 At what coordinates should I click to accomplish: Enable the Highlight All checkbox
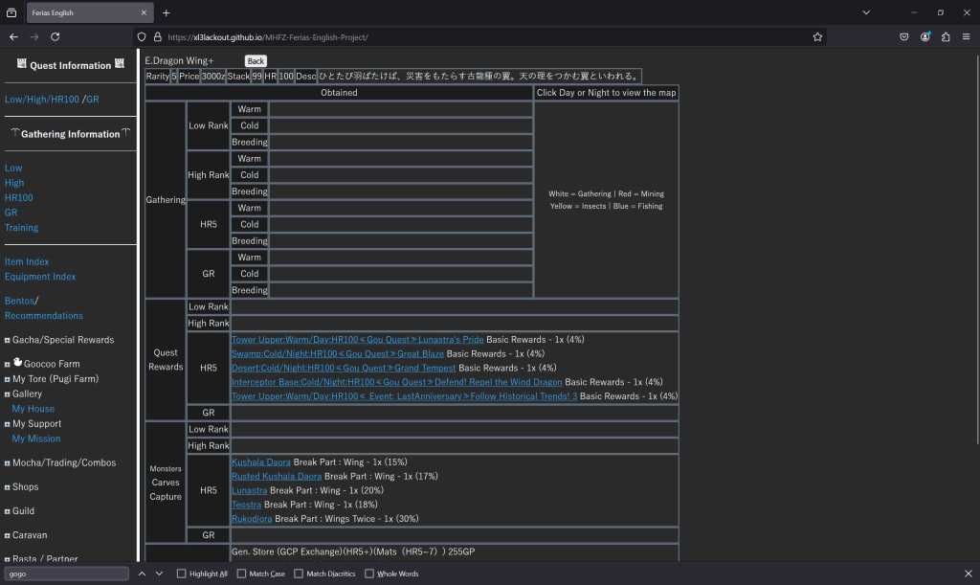coord(182,574)
